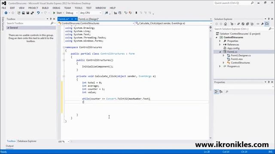Expand the Properties node in Solution Explorer
The height and width of the screenshot is (154, 275).
pyautogui.click(x=220, y=41)
